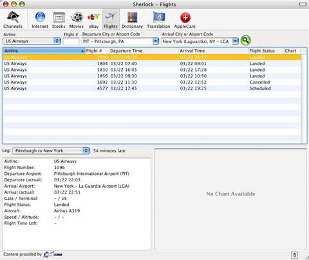Viewport: 309px width, 260px height.
Task: Sort by Departure Time column header
Action: 144,51
